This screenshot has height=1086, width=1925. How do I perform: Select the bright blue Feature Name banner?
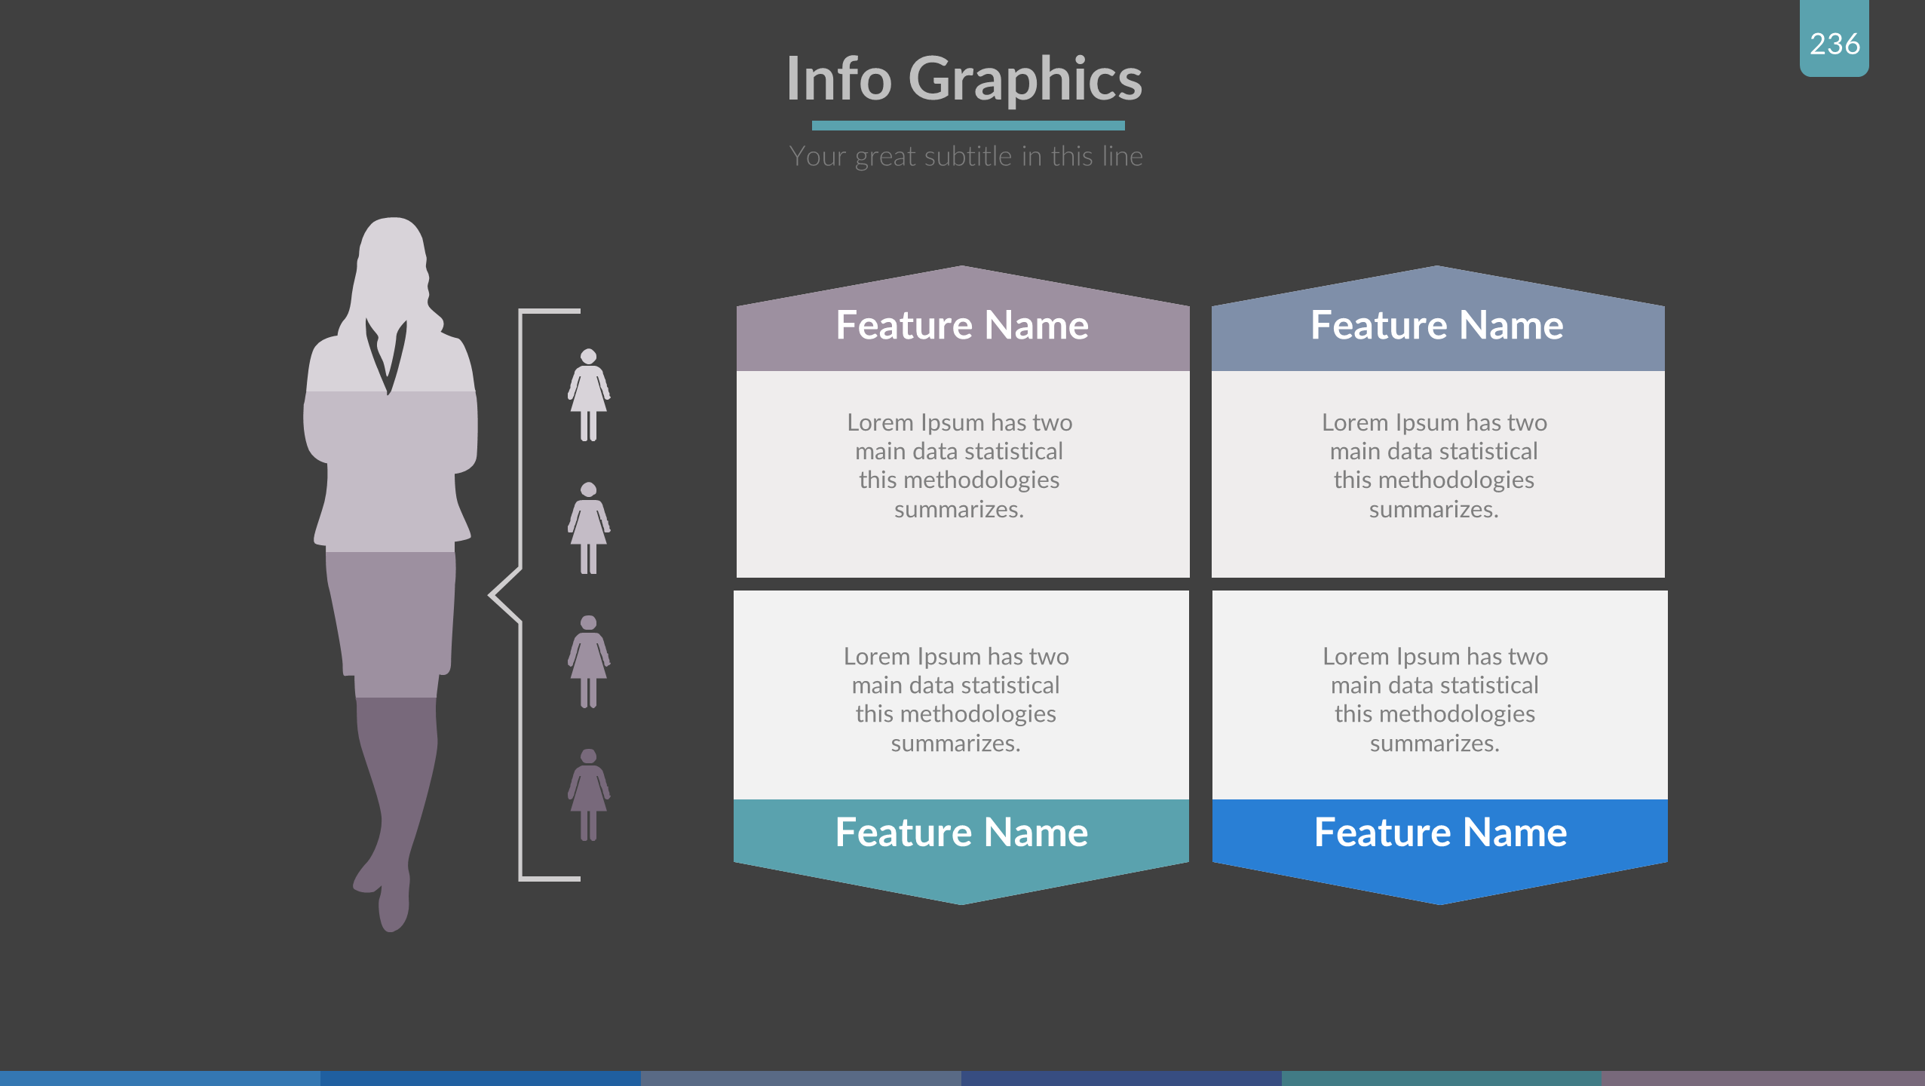pyautogui.click(x=1440, y=833)
